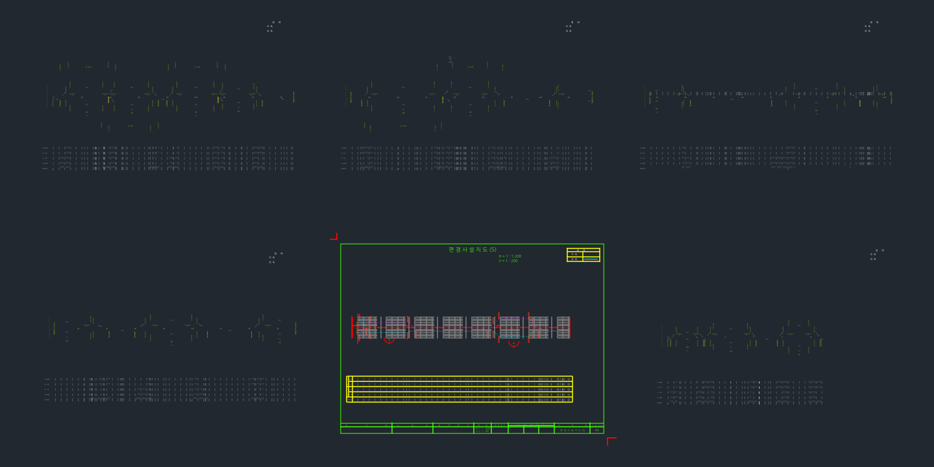Click the data table under the top-left drawing

pyautogui.click(x=168, y=158)
